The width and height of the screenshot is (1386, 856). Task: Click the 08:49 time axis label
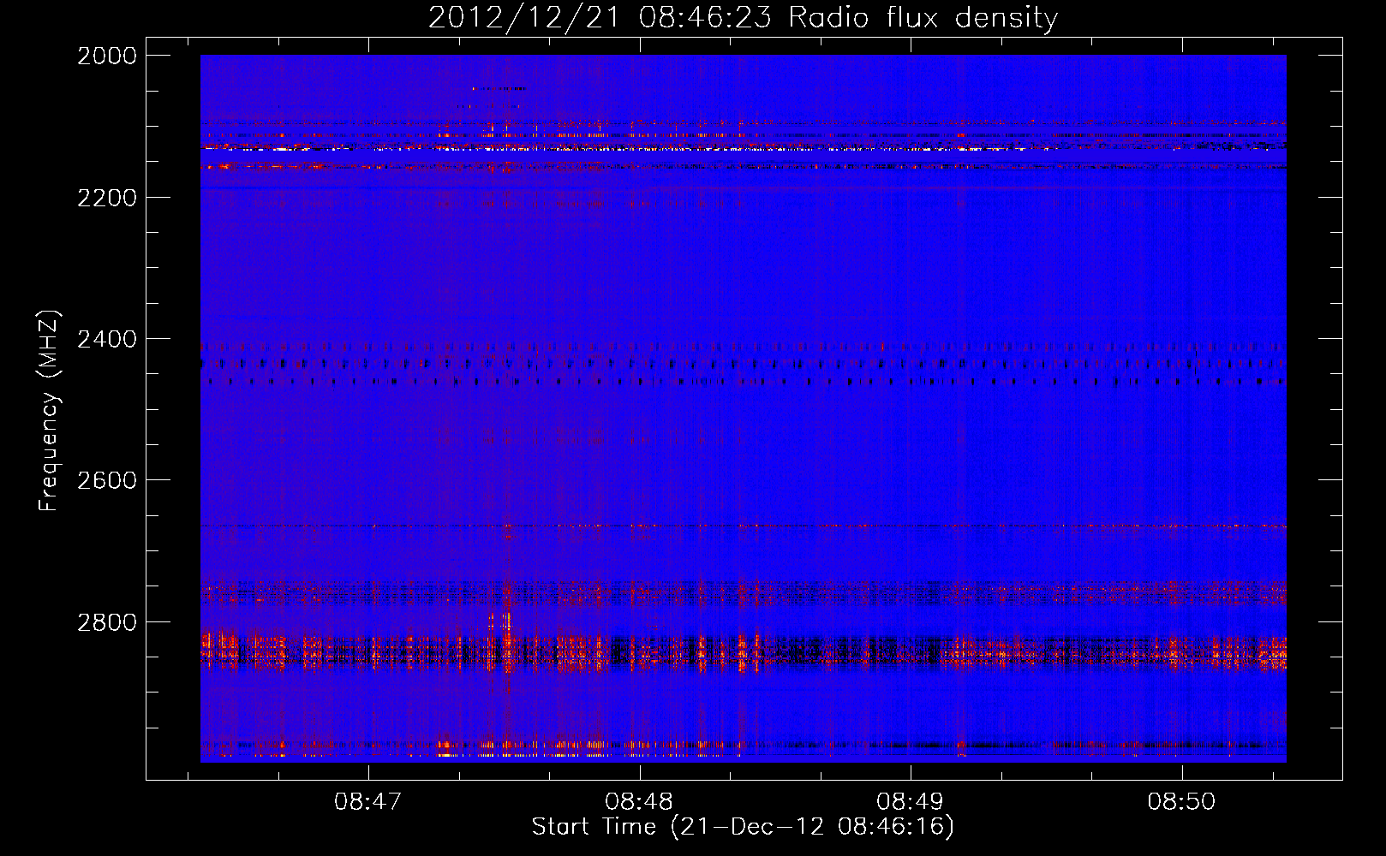tap(910, 801)
